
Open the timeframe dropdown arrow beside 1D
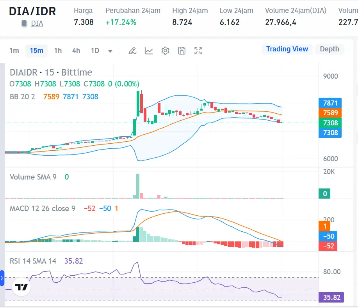[110, 51]
